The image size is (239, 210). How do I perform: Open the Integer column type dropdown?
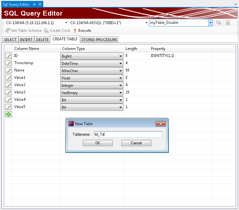coord(92,85)
